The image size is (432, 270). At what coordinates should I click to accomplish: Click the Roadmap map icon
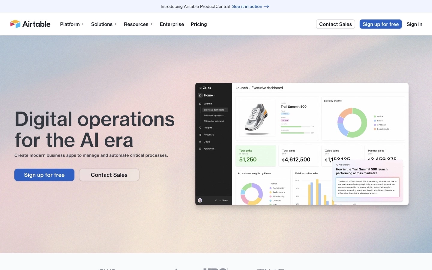pyautogui.click(x=200, y=135)
